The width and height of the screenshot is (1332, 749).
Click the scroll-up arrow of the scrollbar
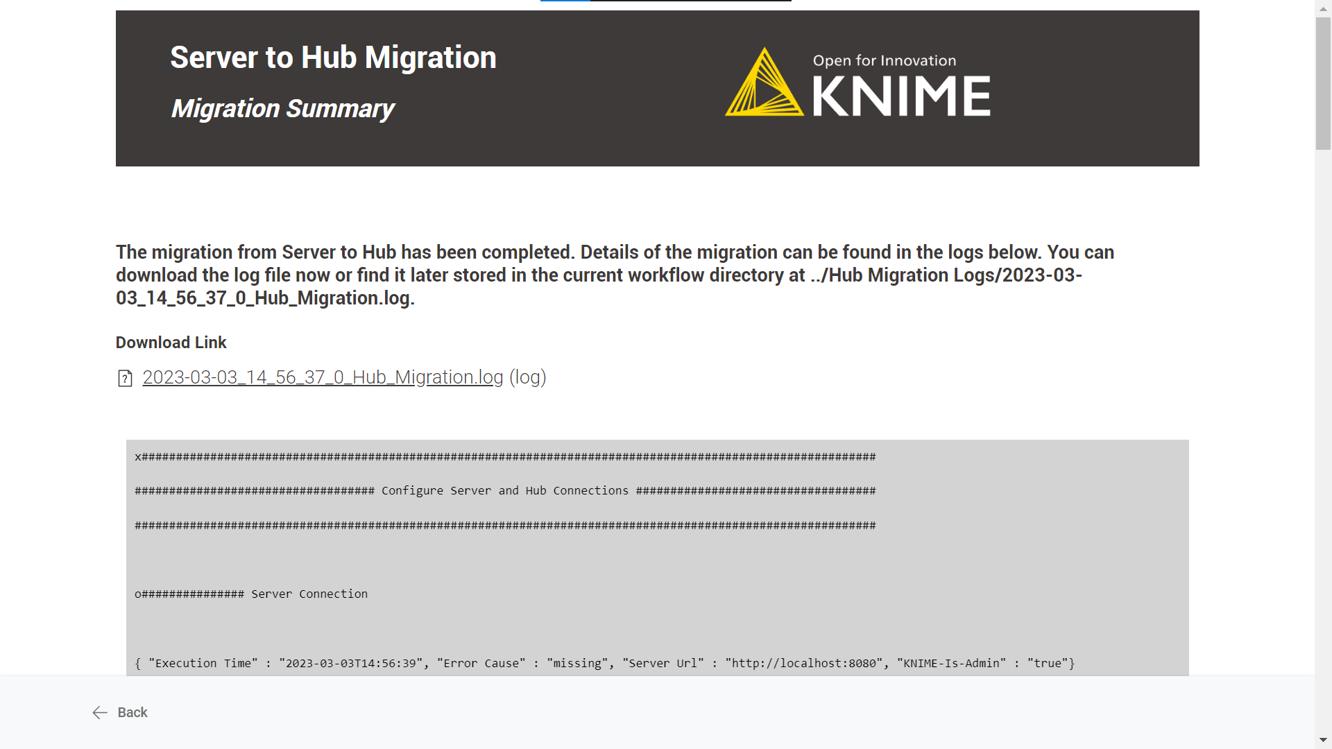click(1323, 8)
